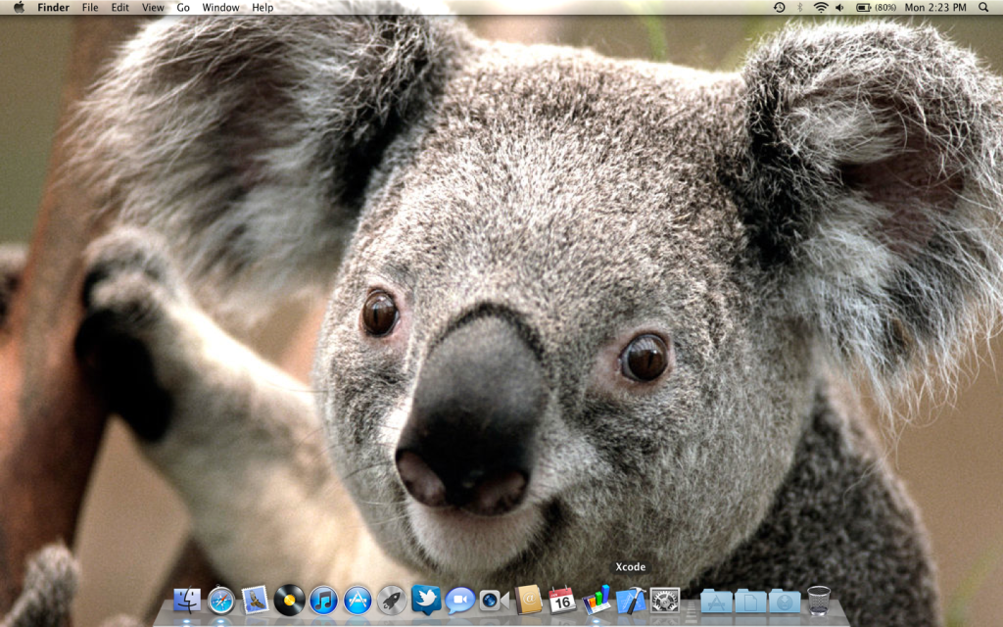Open the Apple menu
The image size is (1003, 627).
pyautogui.click(x=20, y=7)
